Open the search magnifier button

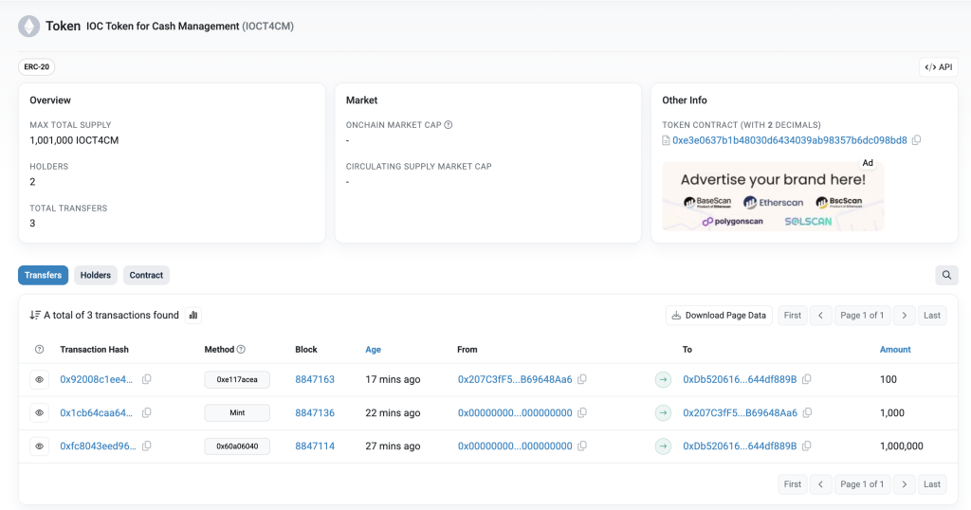point(946,275)
